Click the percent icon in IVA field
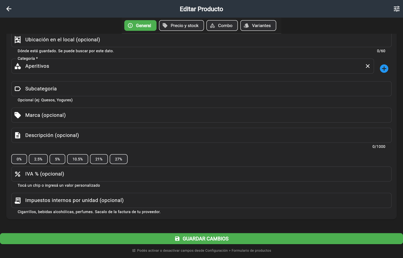The image size is (403, 258). (x=18, y=174)
